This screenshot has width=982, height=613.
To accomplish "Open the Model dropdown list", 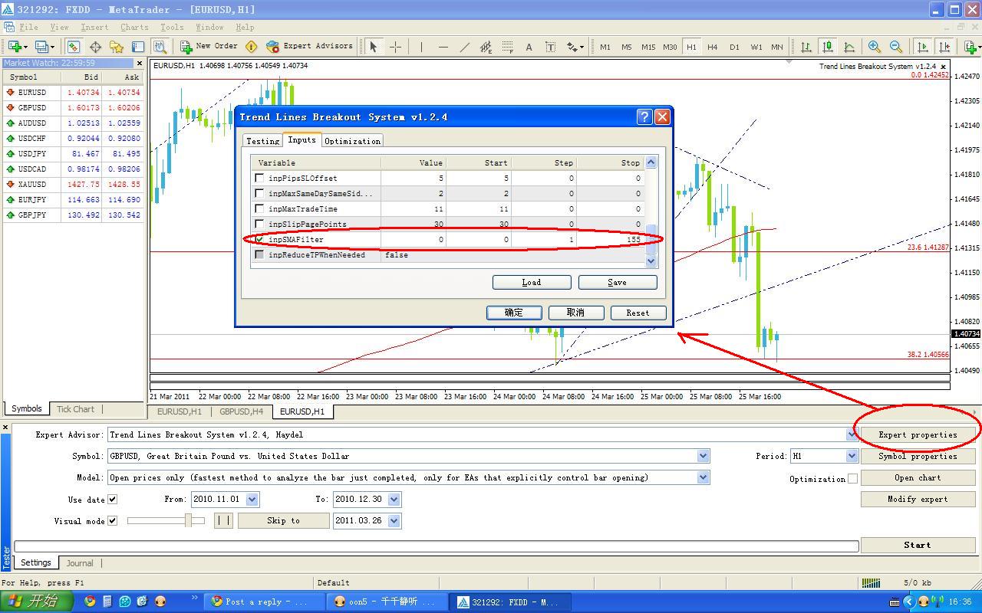I will (704, 477).
